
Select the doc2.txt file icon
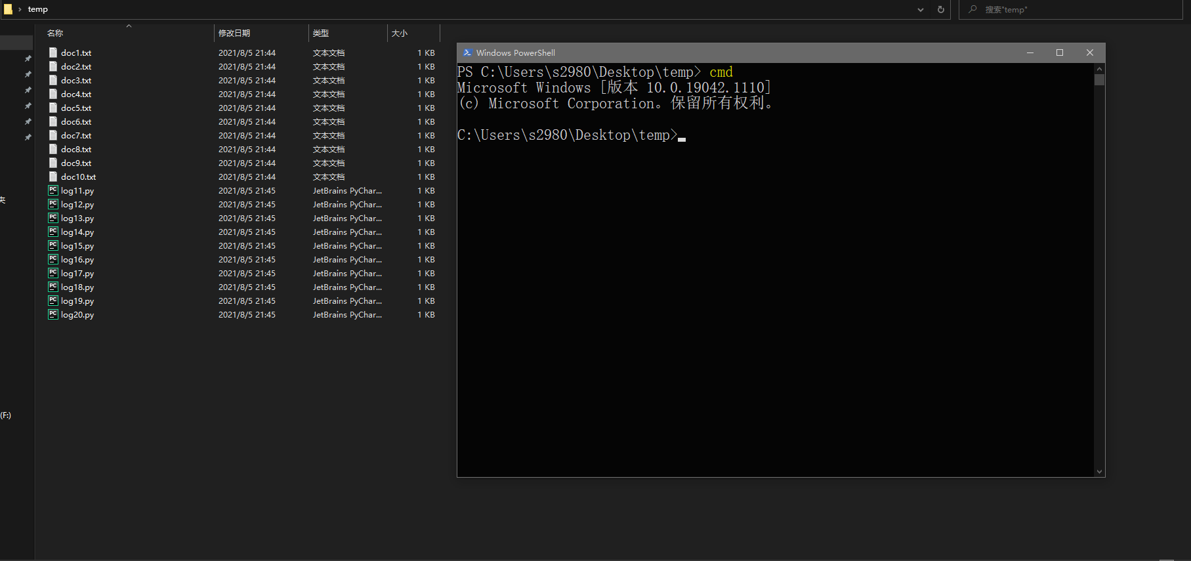point(53,66)
